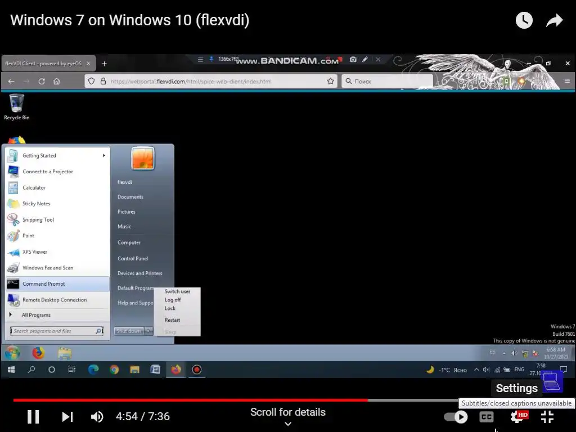Open Calculator from Start menu
Viewport: 576px width, 432px height.
pyautogui.click(x=58, y=188)
